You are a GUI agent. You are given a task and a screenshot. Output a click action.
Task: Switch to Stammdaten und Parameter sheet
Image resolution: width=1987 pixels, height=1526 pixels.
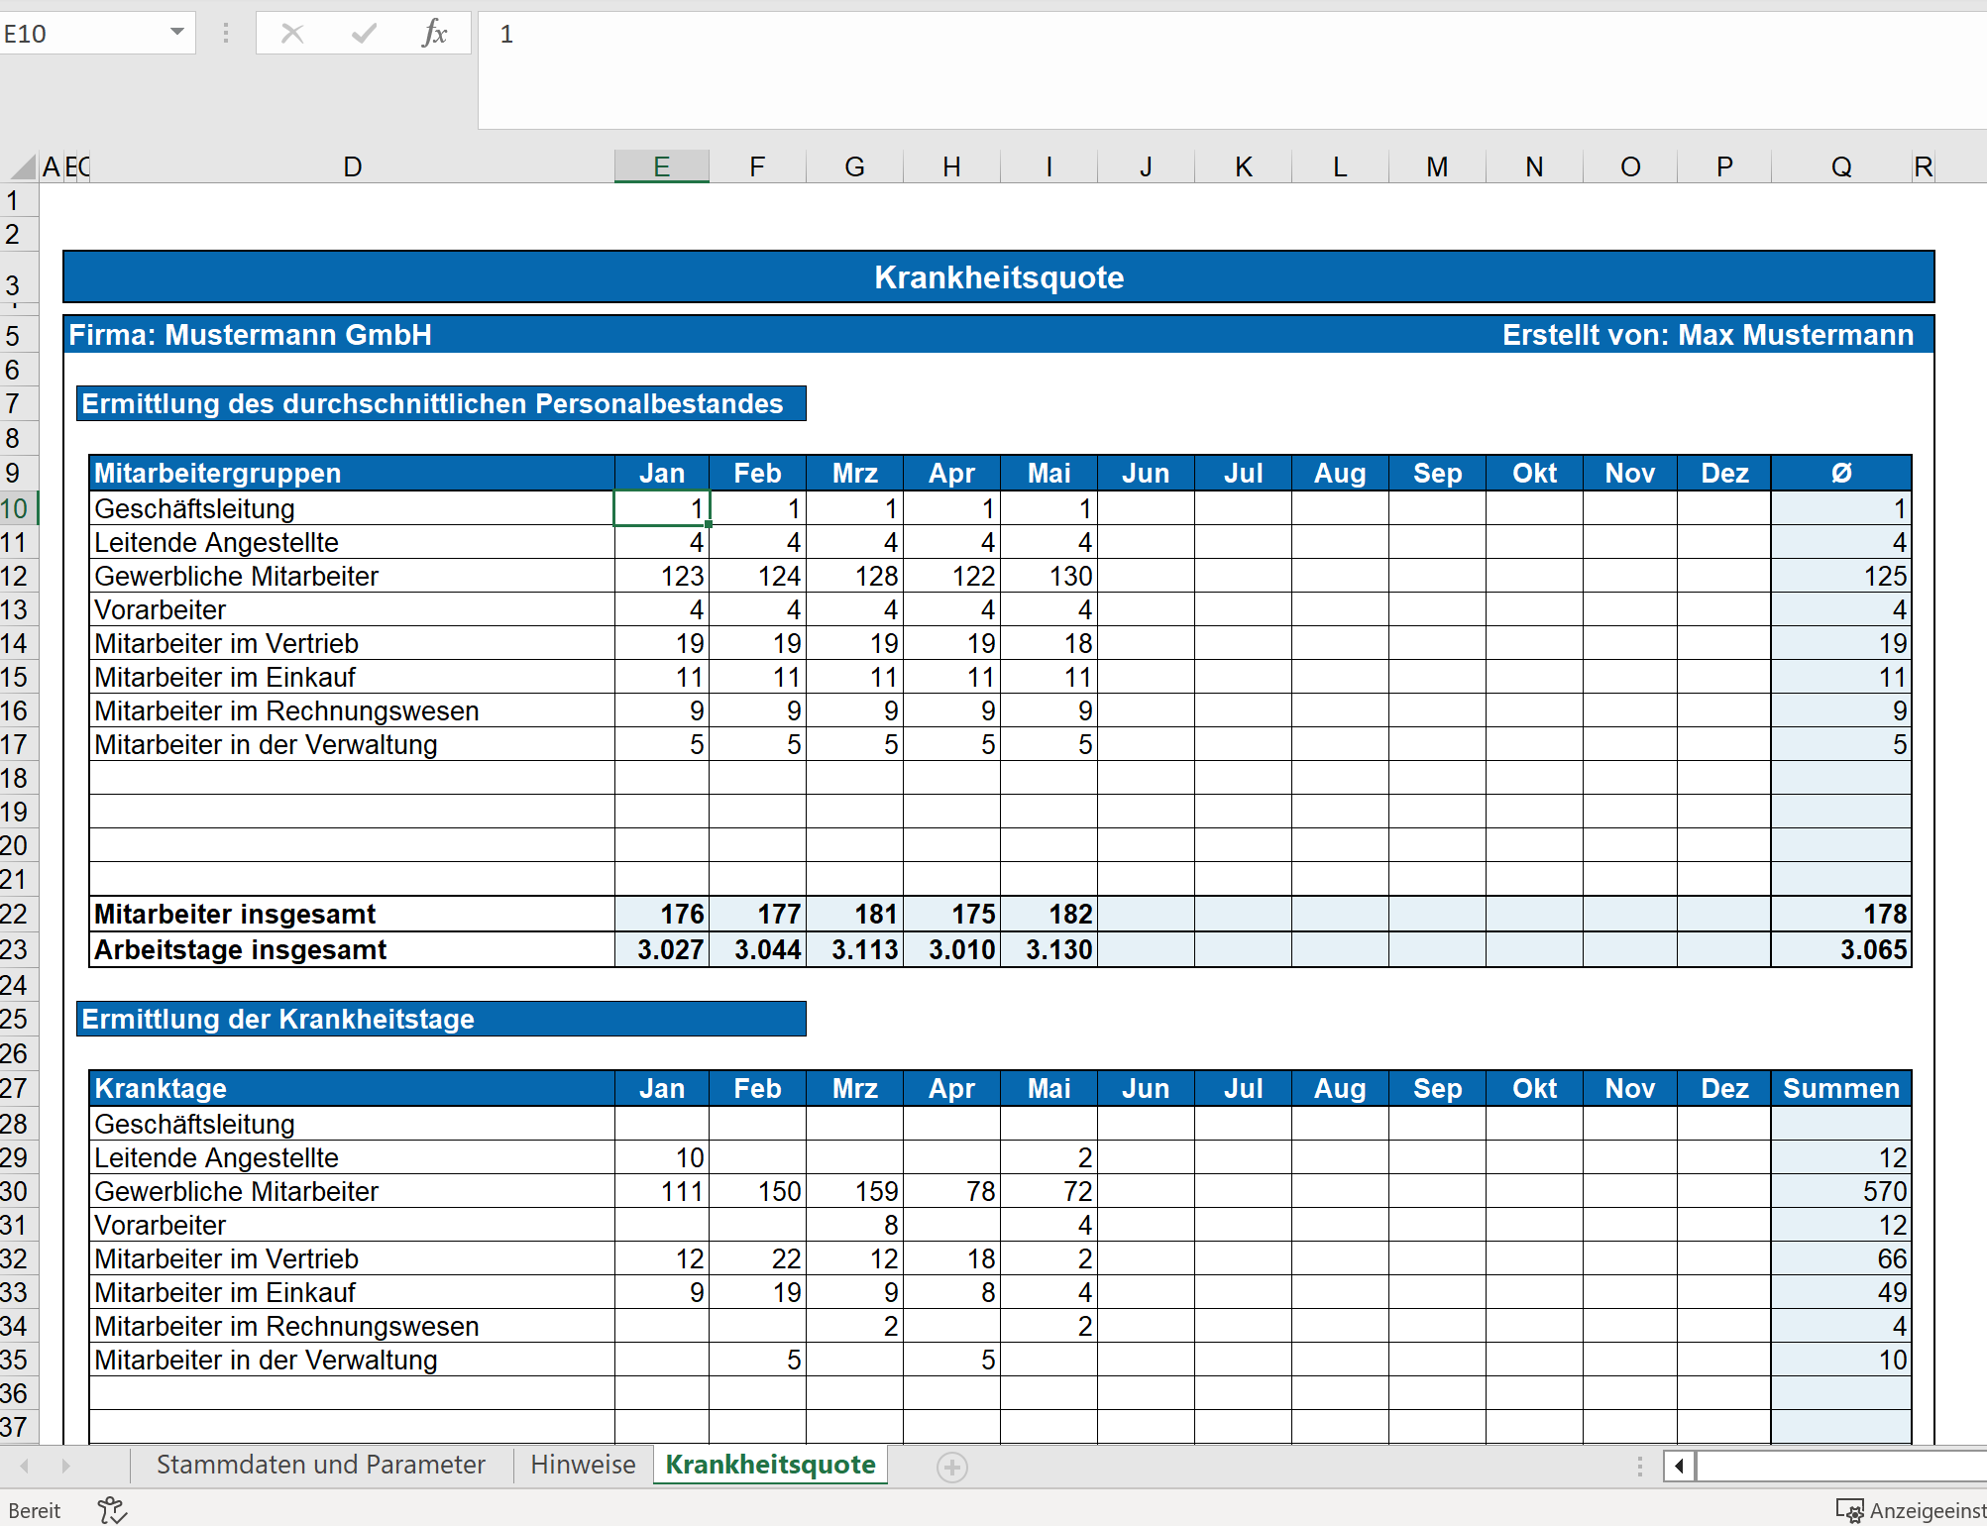point(321,1465)
